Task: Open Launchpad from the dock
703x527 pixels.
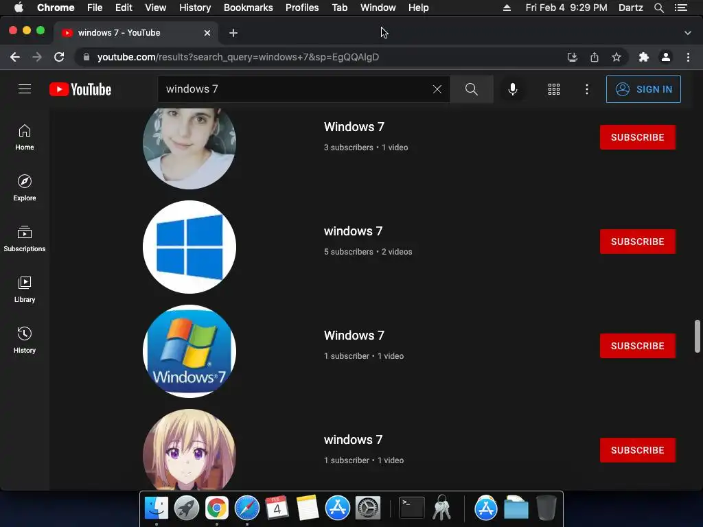Action: (187, 508)
